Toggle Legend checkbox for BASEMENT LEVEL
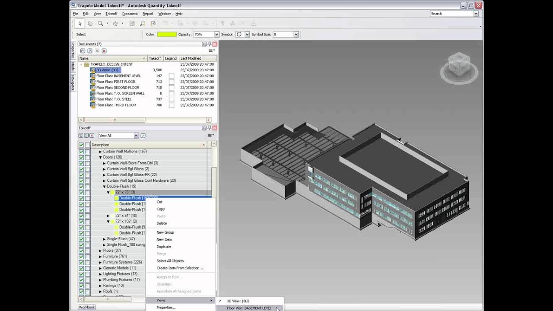This screenshot has width=553, height=311. [172, 76]
